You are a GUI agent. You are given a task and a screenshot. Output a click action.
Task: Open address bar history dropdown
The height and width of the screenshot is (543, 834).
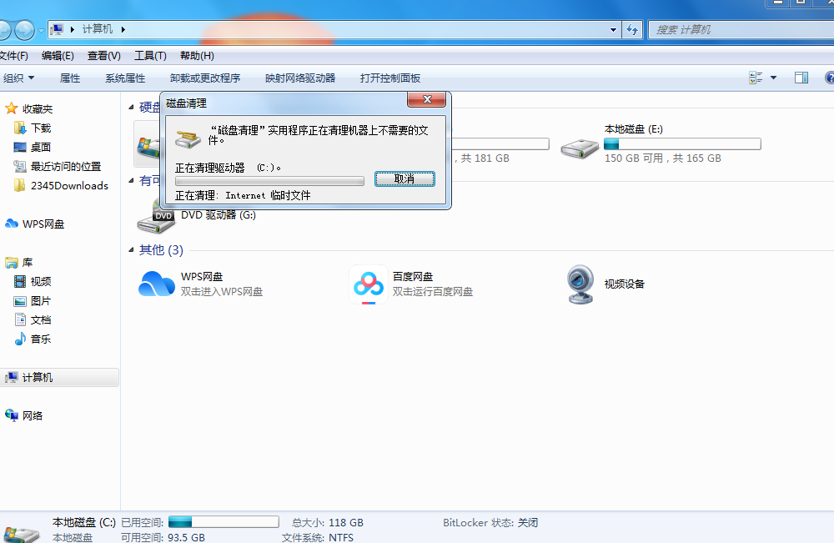pyautogui.click(x=615, y=29)
